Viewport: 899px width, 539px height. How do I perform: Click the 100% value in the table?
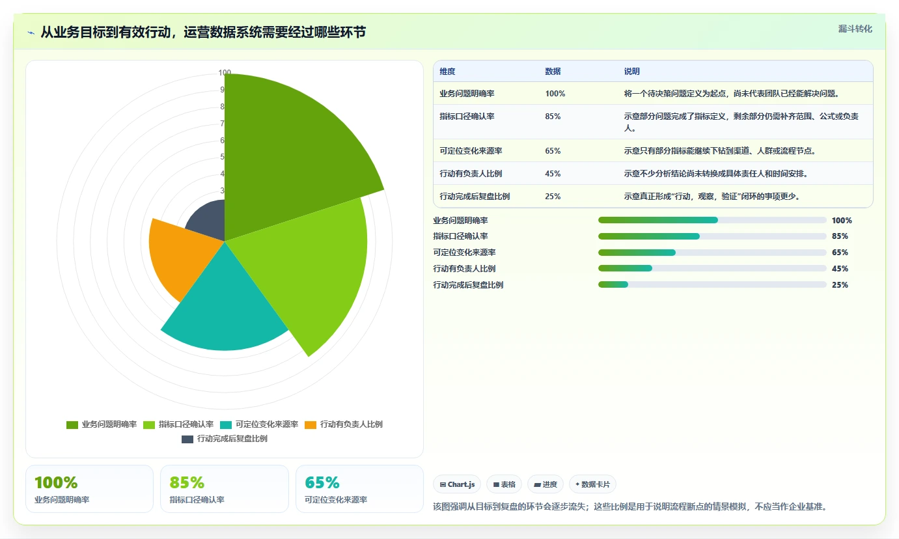[555, 94]
